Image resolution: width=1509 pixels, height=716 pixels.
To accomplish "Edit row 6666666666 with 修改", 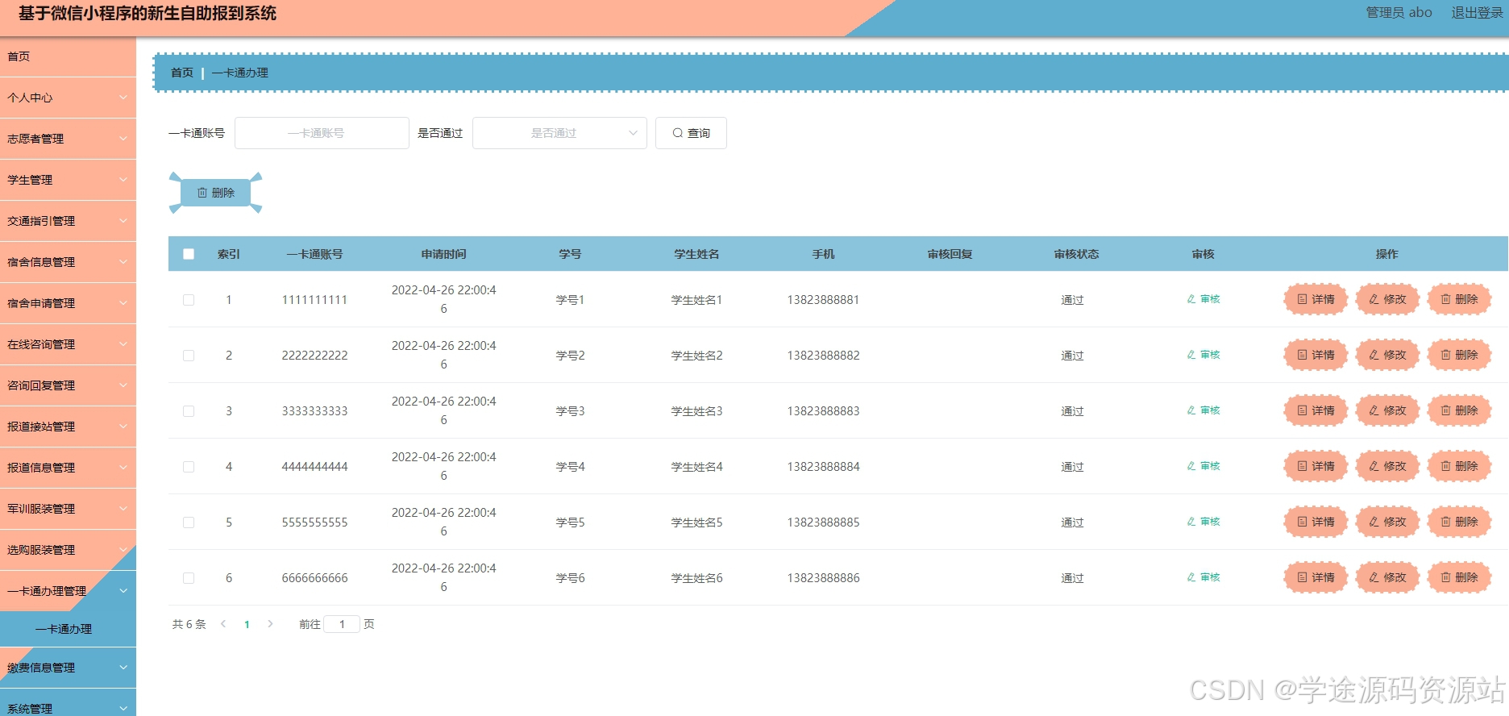I will tap(1387, 577).
